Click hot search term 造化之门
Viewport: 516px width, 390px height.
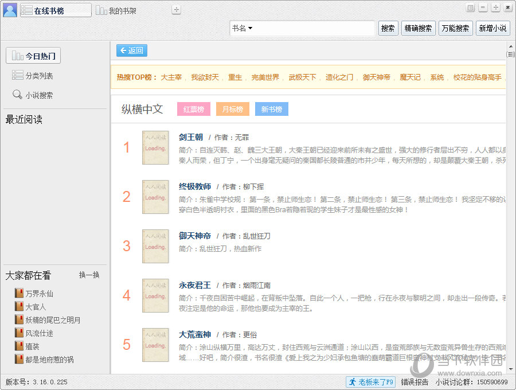(339, 77)
